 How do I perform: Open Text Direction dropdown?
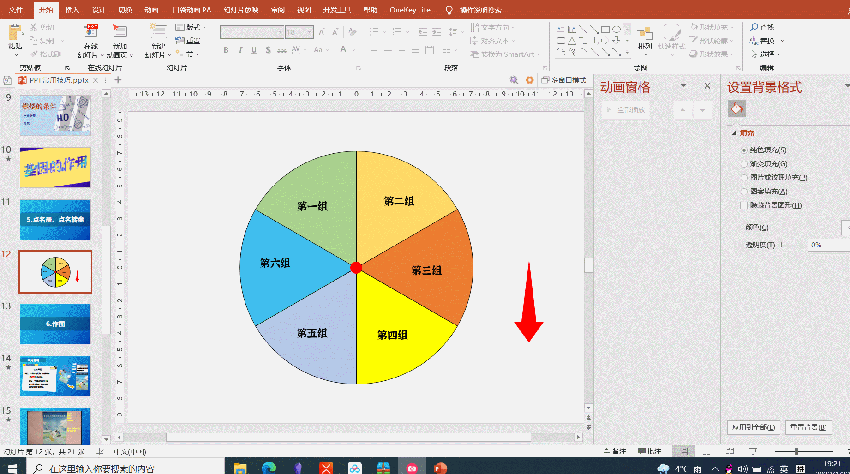(x=493, y=27)
